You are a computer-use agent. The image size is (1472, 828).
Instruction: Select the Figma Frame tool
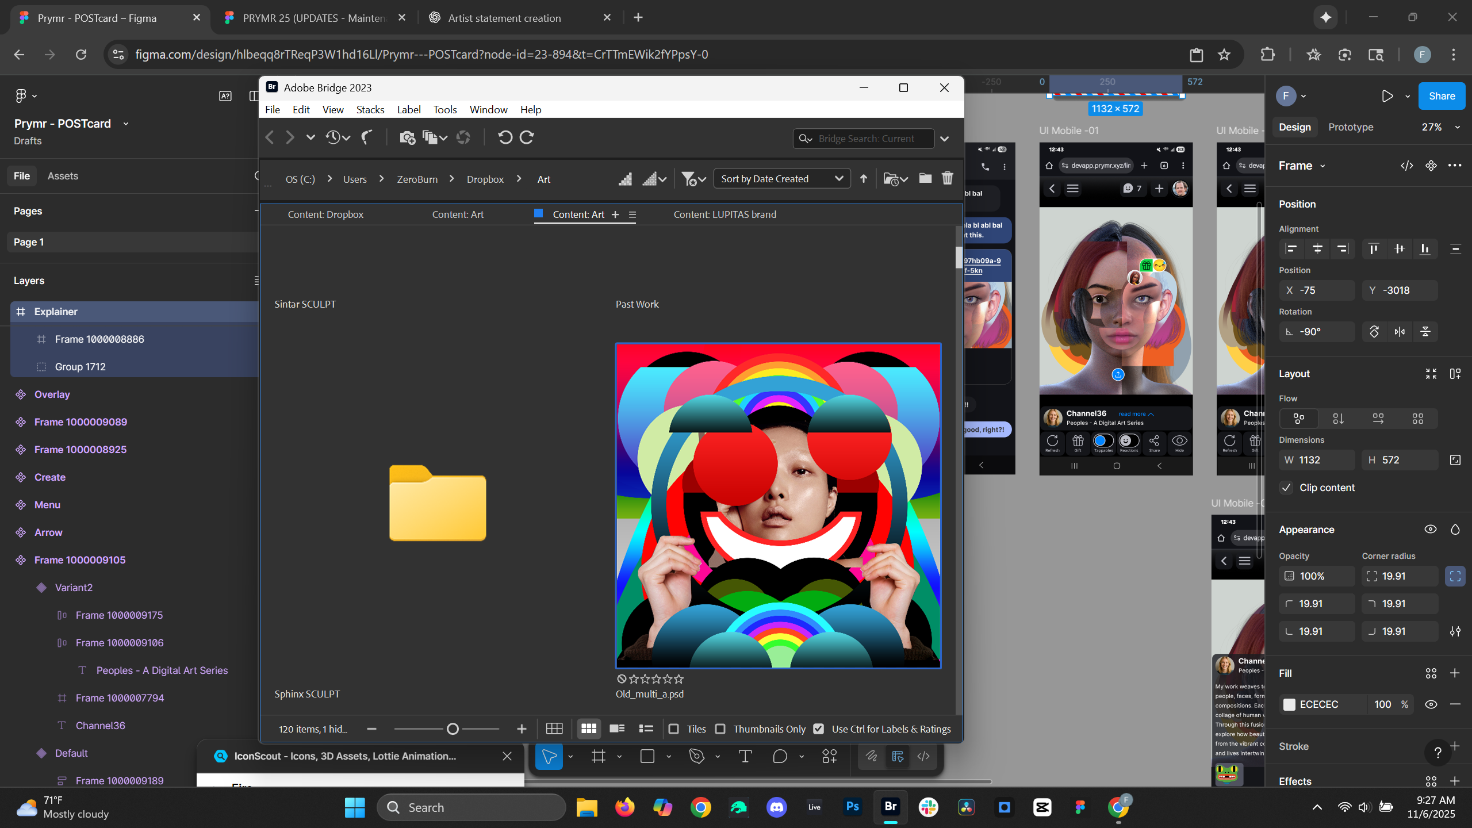pos(599,757)
